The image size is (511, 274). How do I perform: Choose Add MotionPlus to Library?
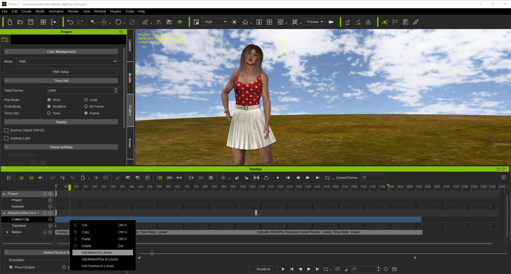tap(103, 259)
